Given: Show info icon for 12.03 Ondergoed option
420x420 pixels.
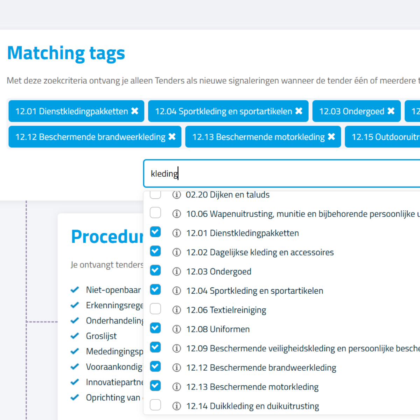Looking at the screenshot, I should point(177,272).
